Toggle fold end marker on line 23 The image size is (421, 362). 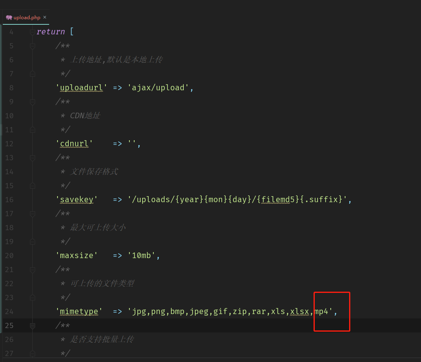(x=32, y=297)
